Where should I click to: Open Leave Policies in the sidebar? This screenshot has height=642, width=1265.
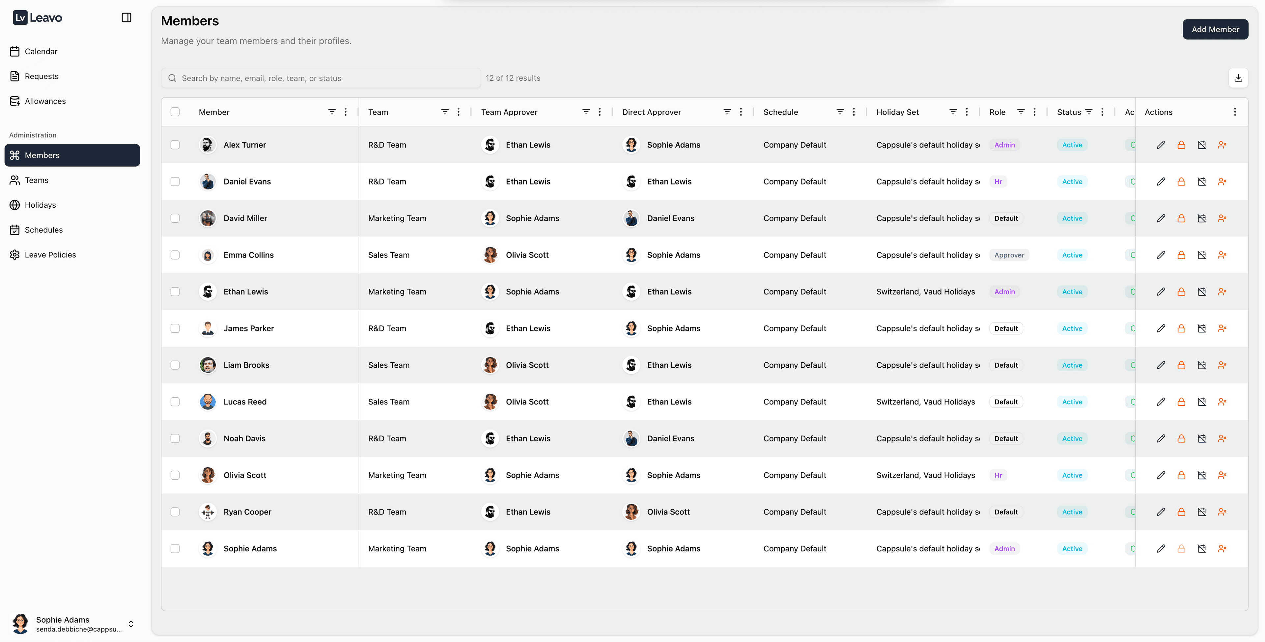pyautogui.click(x=50, y=255)
